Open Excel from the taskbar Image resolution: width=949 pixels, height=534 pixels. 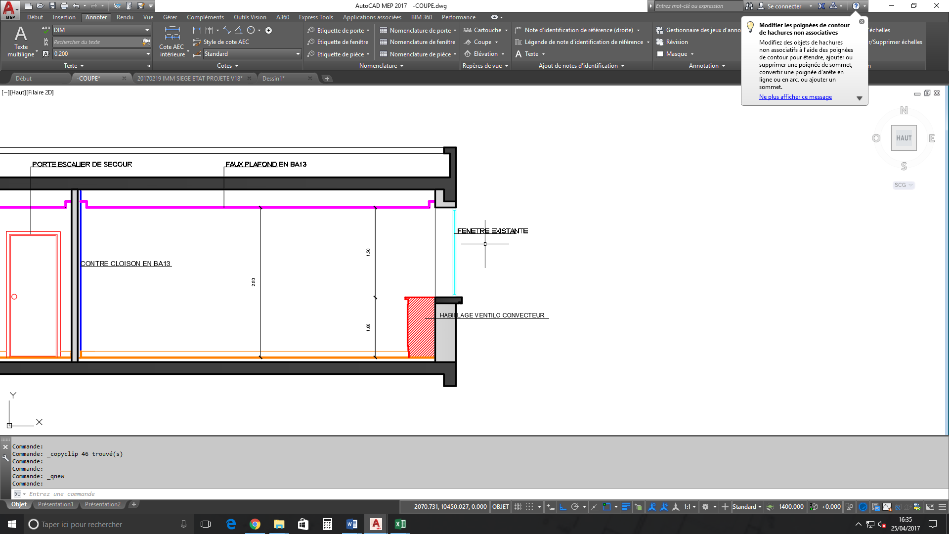coord(400,524)
